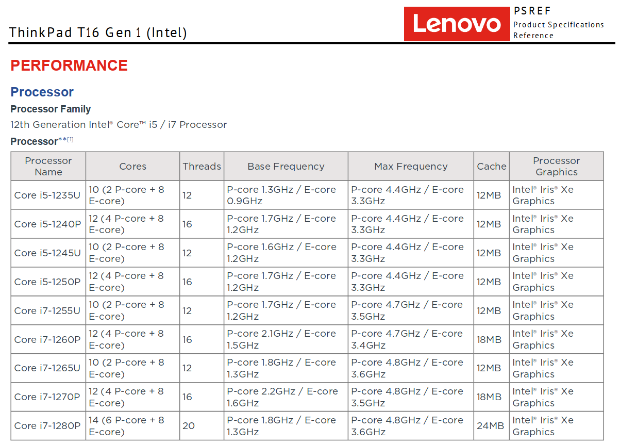Select the Core i7-1270P cell

coord(48,397)
